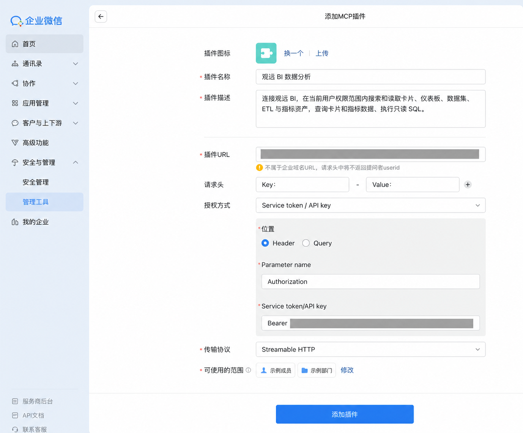Open 高级功能 in the sidebar
The width and height of the screenshot is (523, 433).
point(44,143)
